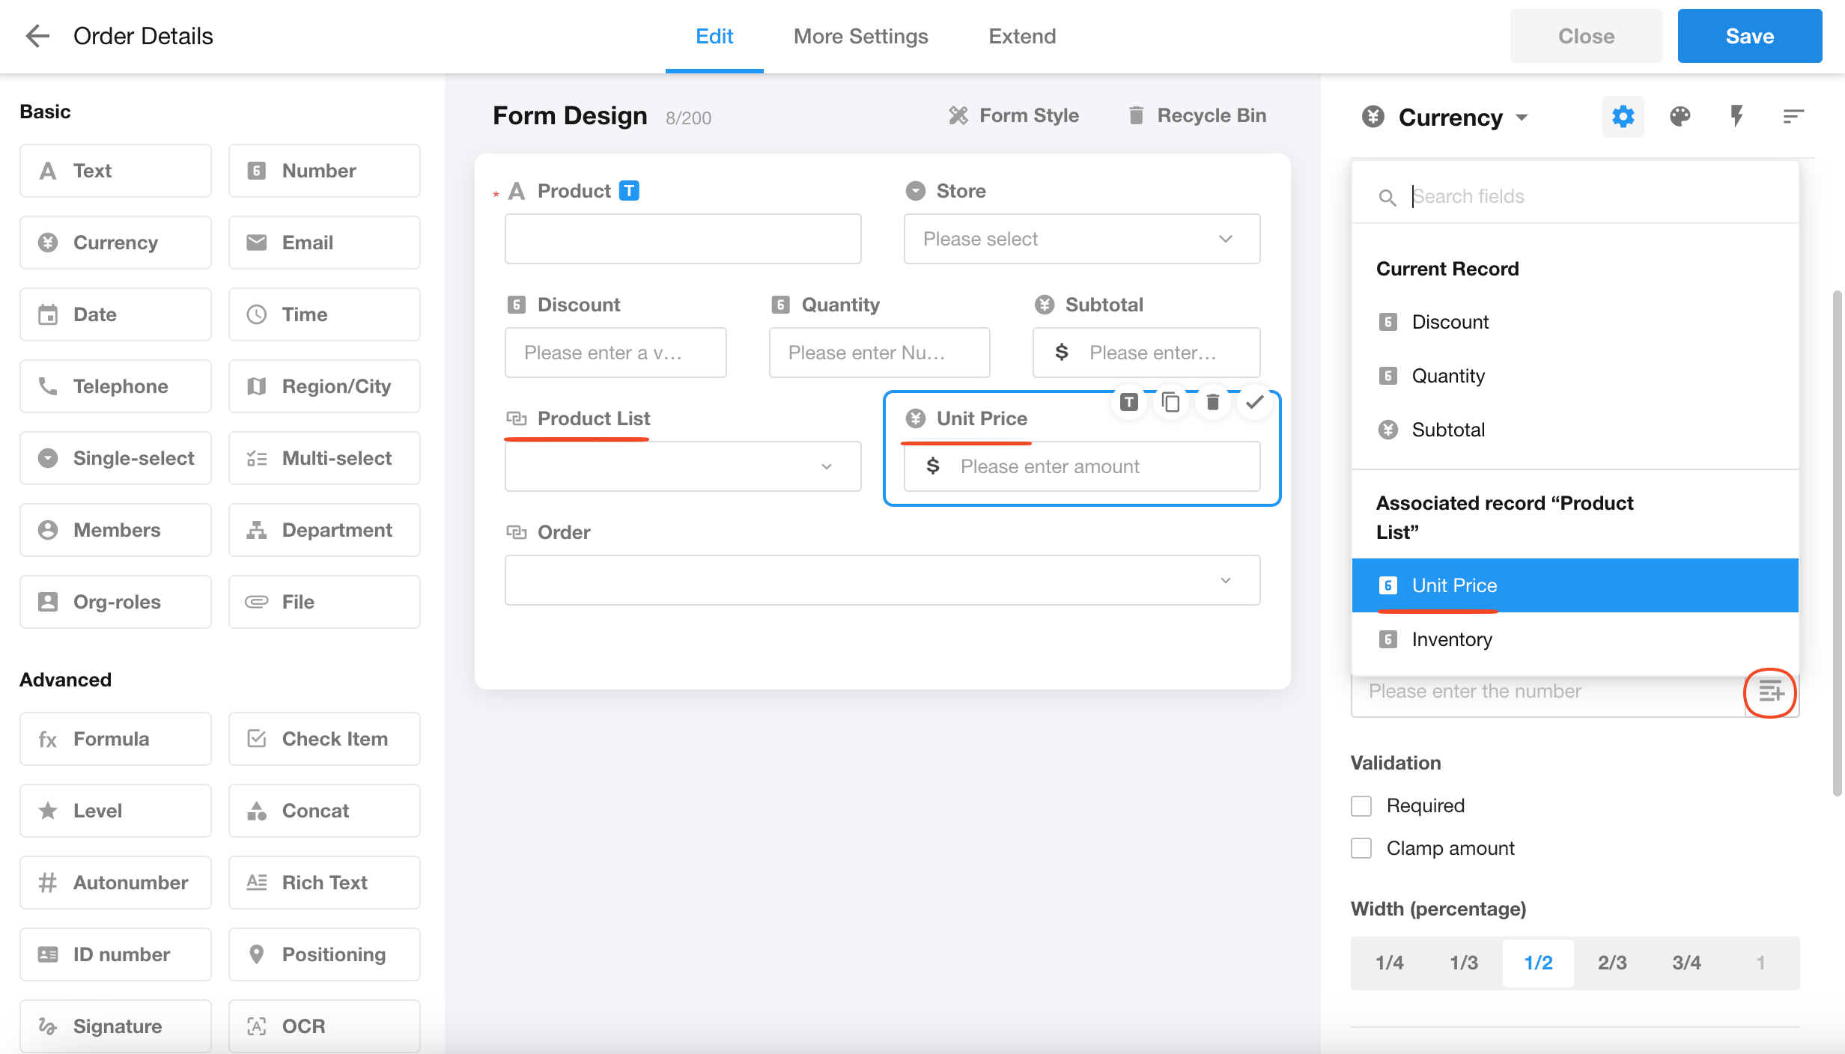This screenshot has width=1845, height=1054.
Task: Switch to the Extend tab
Action: (1022, 36)
